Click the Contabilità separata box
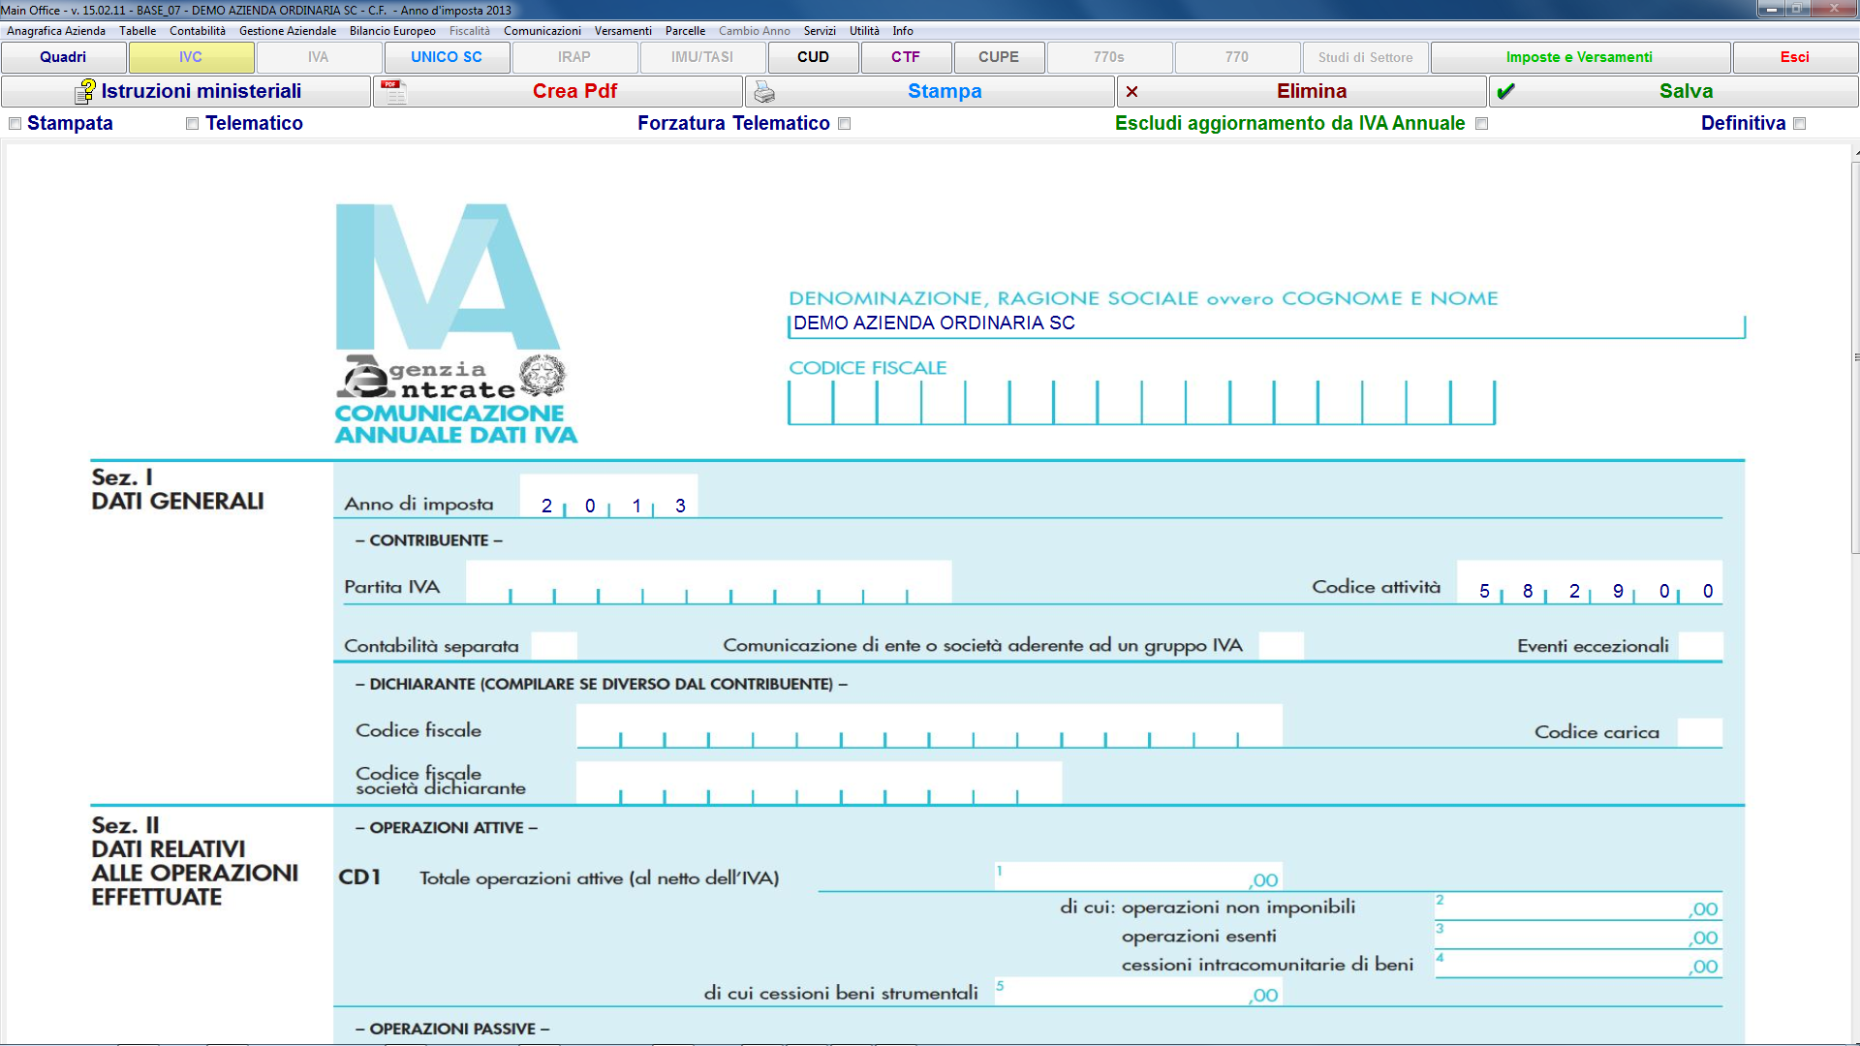Viewport: 1860px width, 1046px height. 554,646
